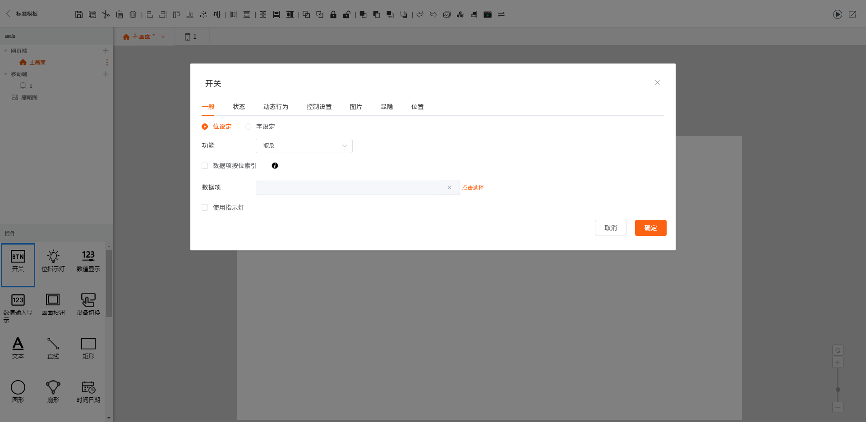Align selected objects to right edge

163,14
